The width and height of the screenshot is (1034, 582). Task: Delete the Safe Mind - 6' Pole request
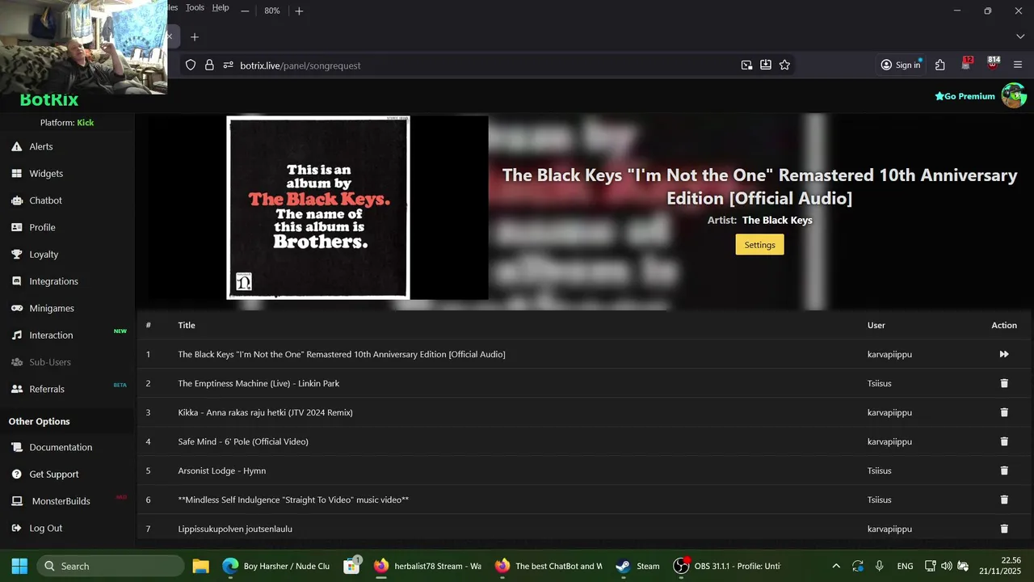1004,441
